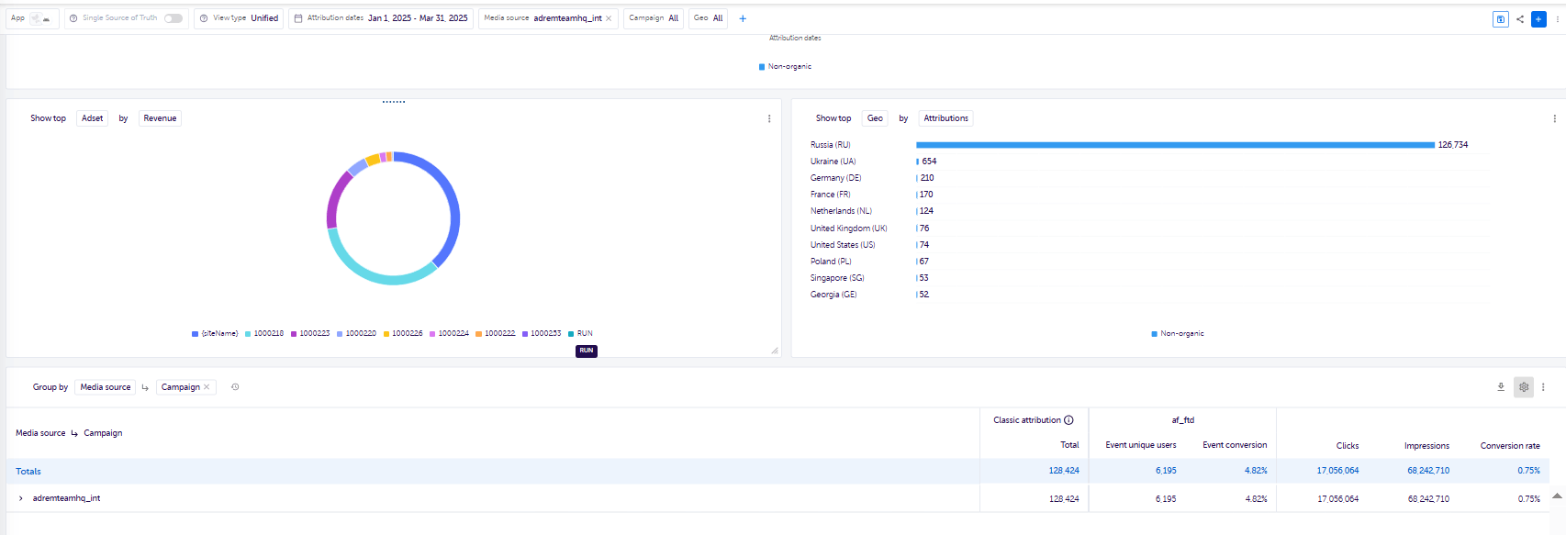
Task: Sort by the Clicks column header
Action: (x=1347, y=446)
